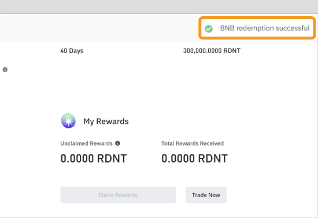Image resolution: width=318 pixels, height=218 pixels.
Task: Click the BNB redemption successful notification
Action: point(257,28)
